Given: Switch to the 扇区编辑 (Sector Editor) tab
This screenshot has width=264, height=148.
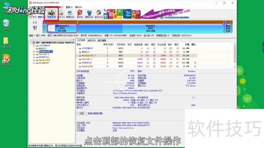Looking at the screenshot, I should pos(102,40).
